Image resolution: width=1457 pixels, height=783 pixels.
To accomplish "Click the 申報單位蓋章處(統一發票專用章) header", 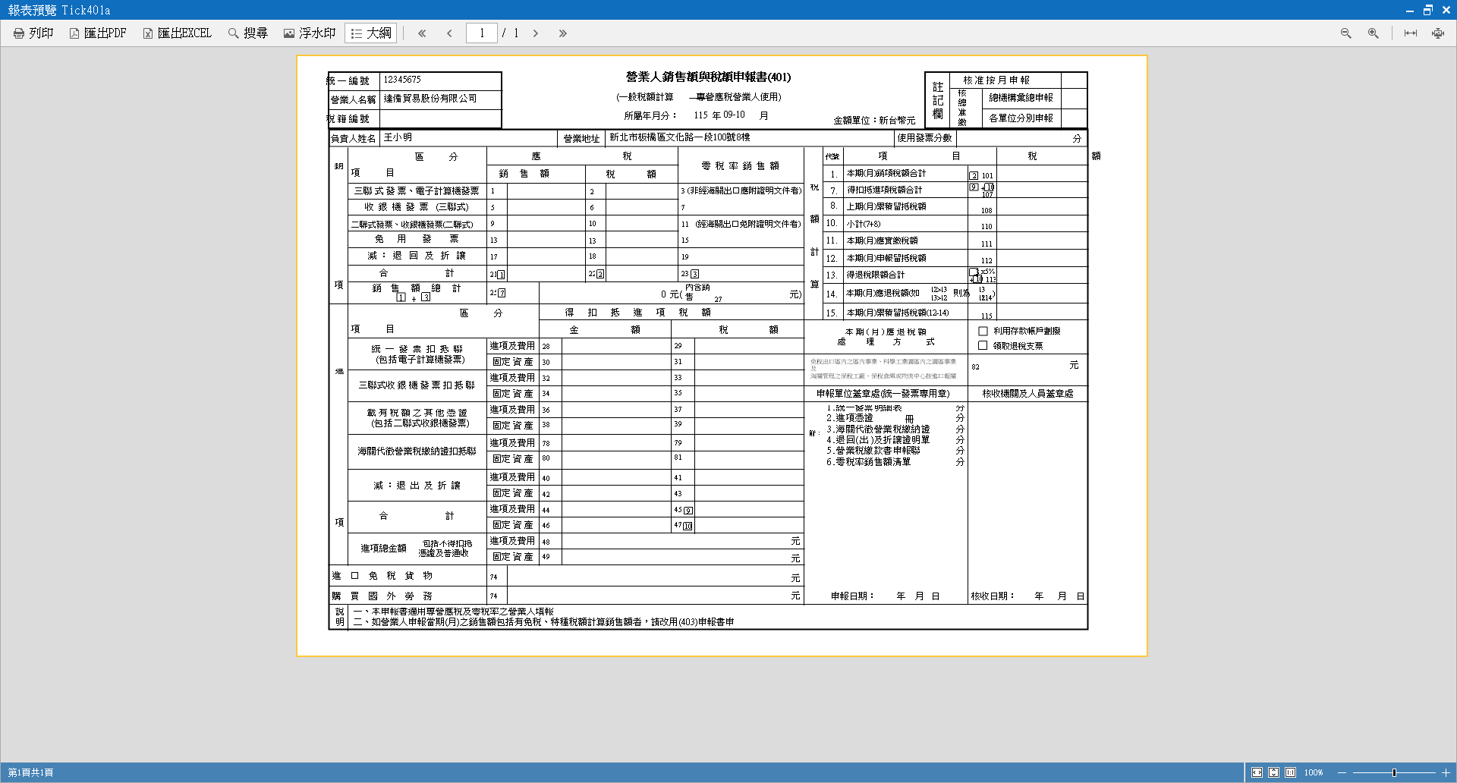I will click(x=883, y=393).
